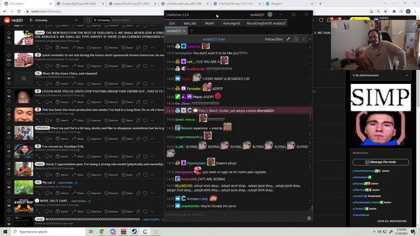
Task: Toggle follow(30m) chat mode in Chatterino
Action: (x=274, y=39)
